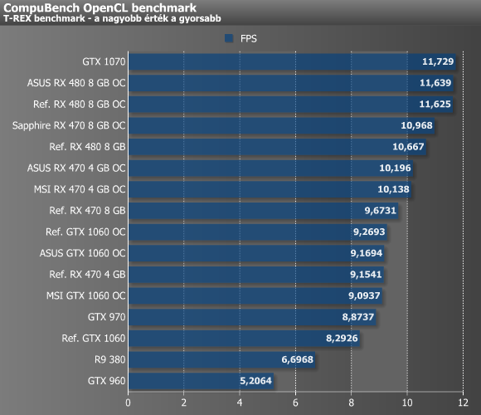The height and width of the screenshot is (415, 481).
Task: Click value 11,625 on the bar
Action: click(435, 104)
